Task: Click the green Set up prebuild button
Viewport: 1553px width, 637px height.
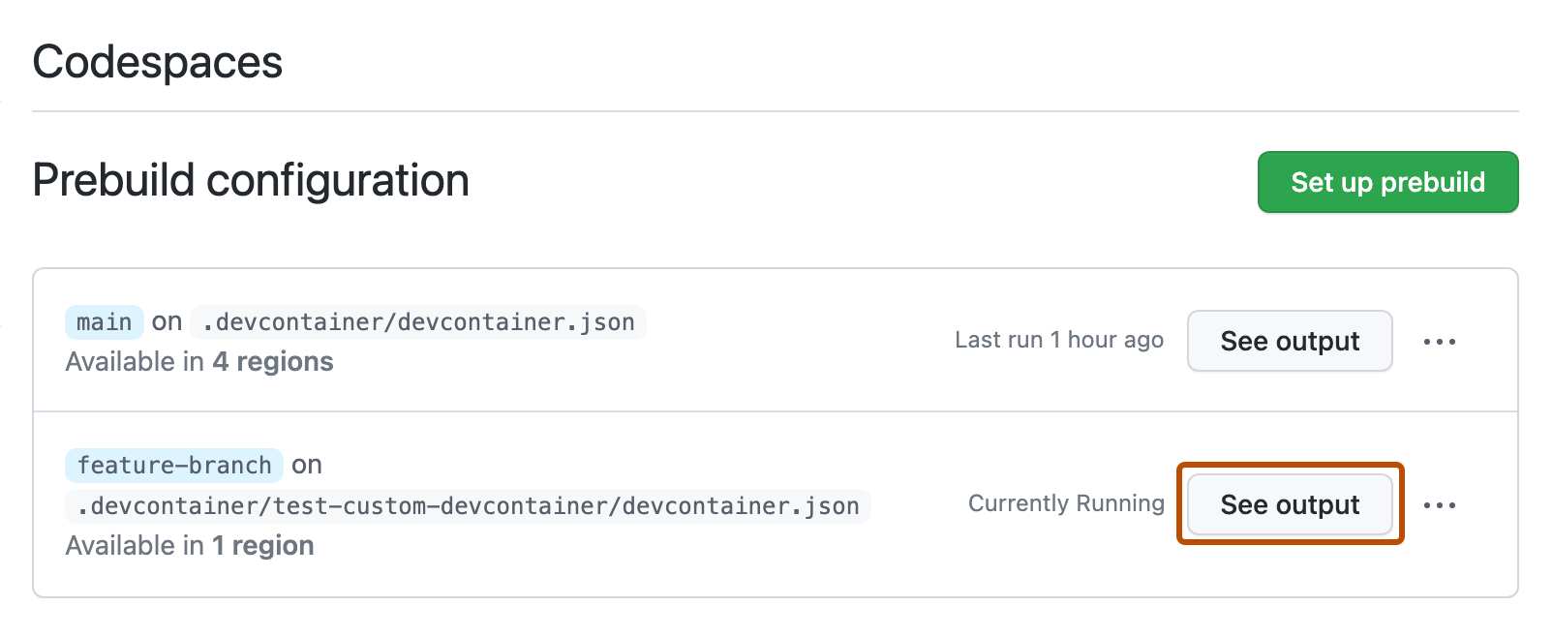Action: click(x=1386, y=182)
